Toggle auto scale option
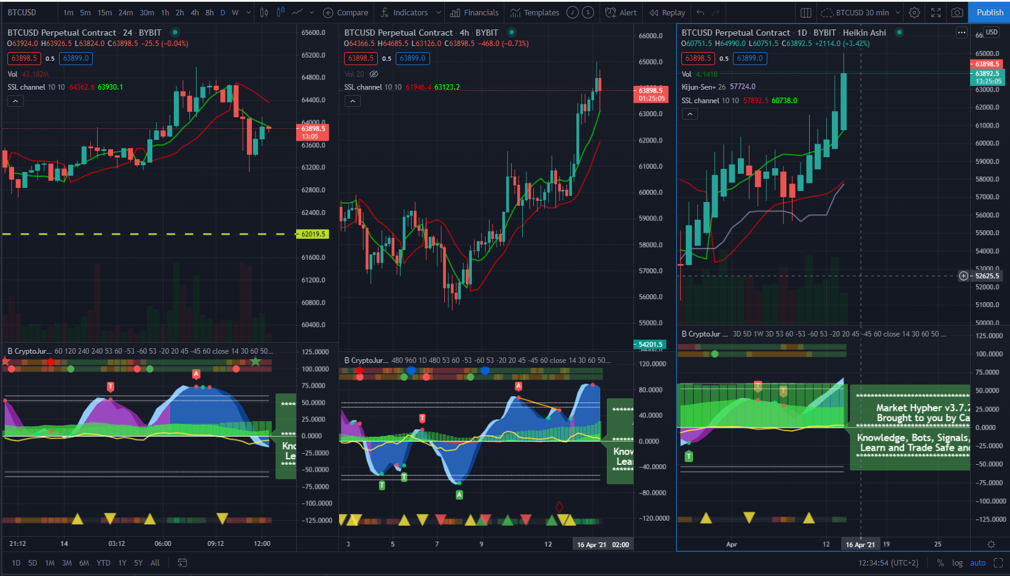This screenshot has width=1010, height=576. pos(977,562)
